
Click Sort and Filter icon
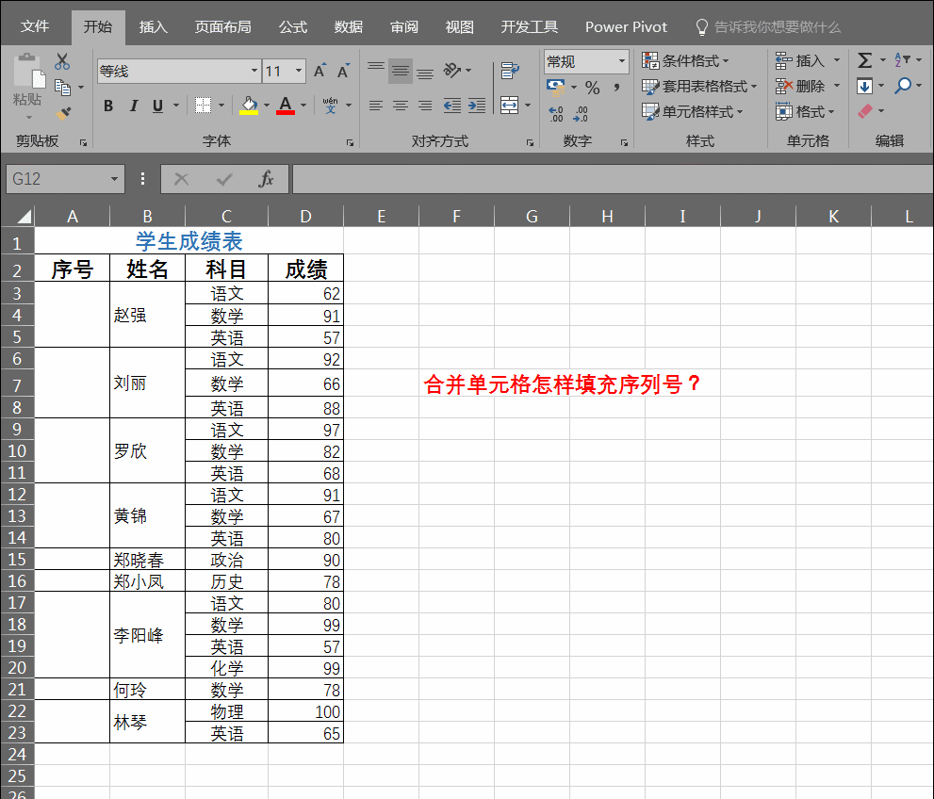(x=902, y=60)
